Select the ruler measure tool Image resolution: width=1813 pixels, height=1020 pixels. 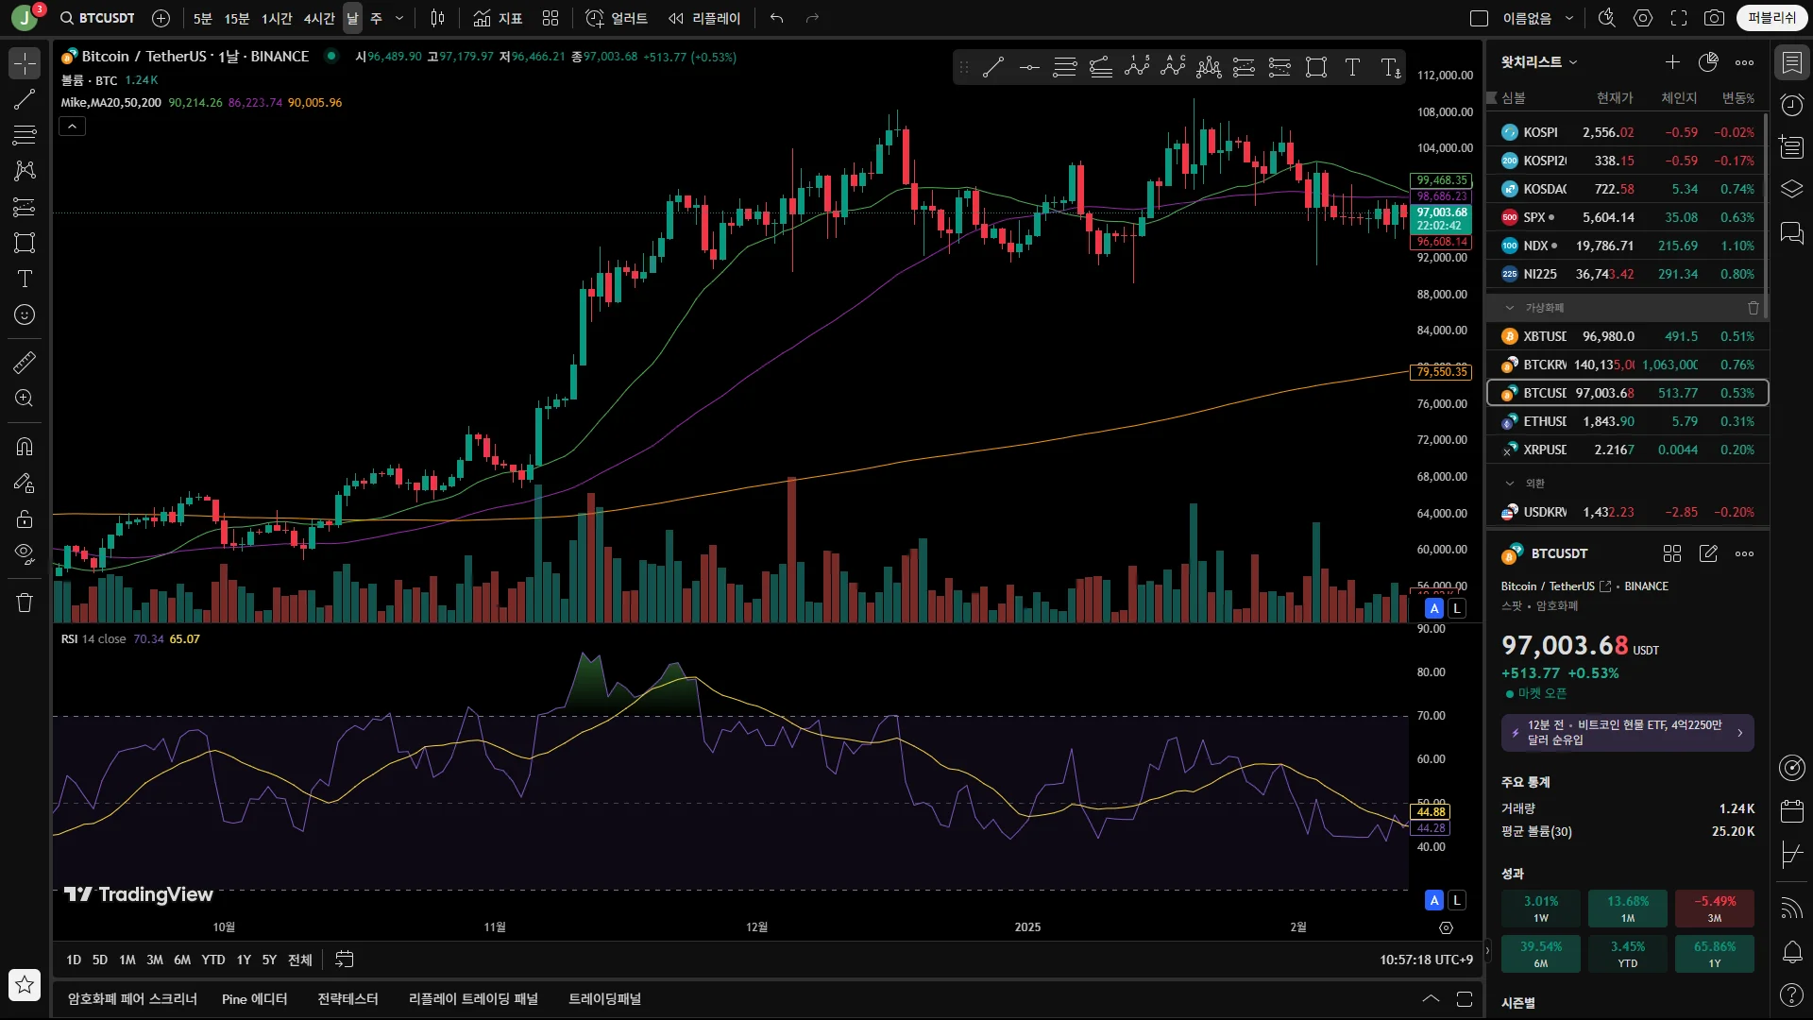point(25,363)
